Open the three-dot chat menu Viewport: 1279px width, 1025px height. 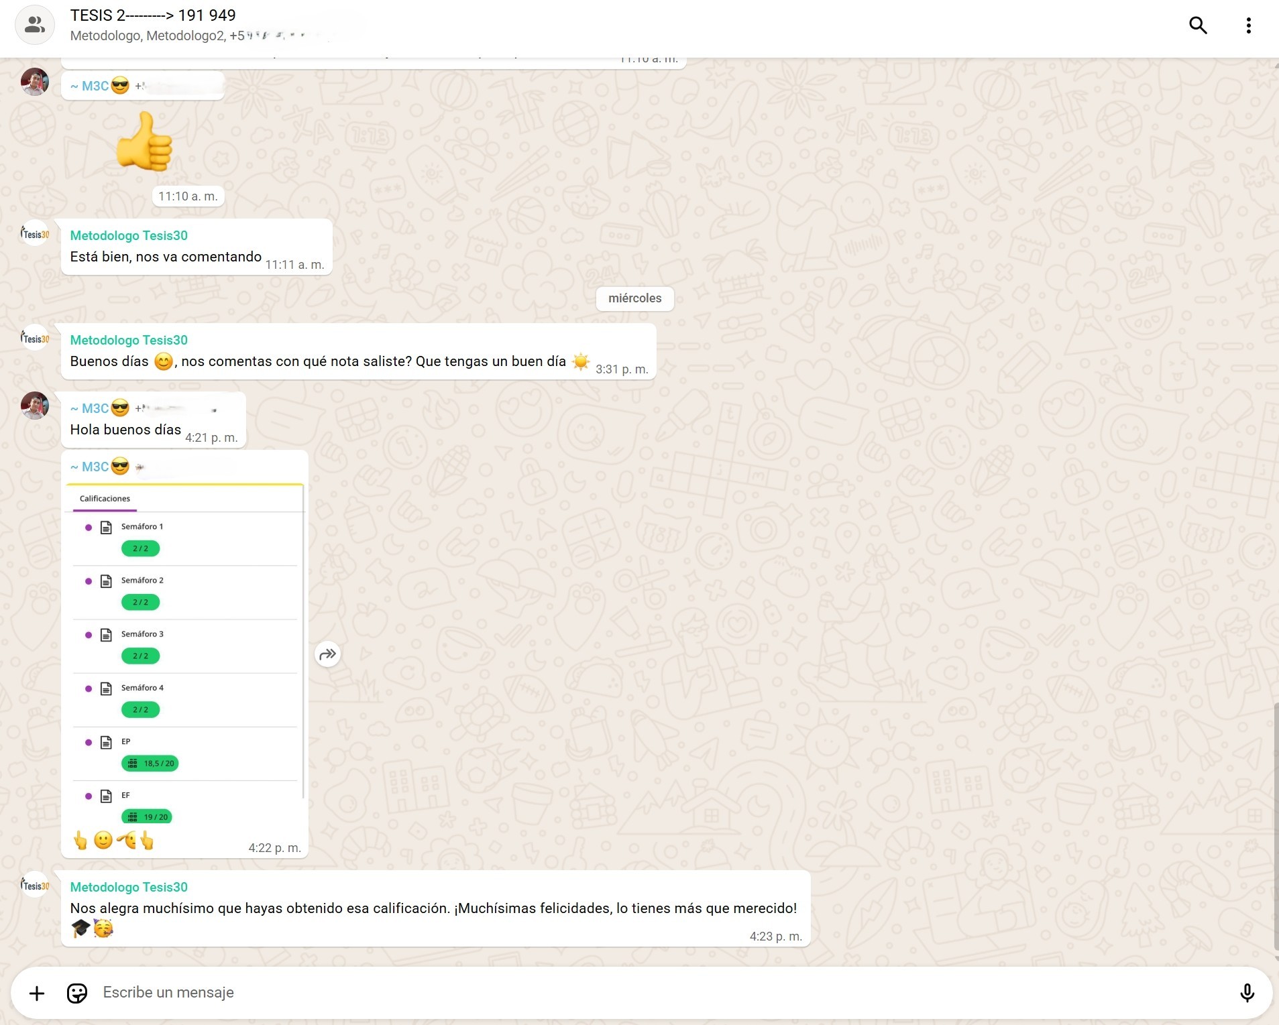(1248, 25)
